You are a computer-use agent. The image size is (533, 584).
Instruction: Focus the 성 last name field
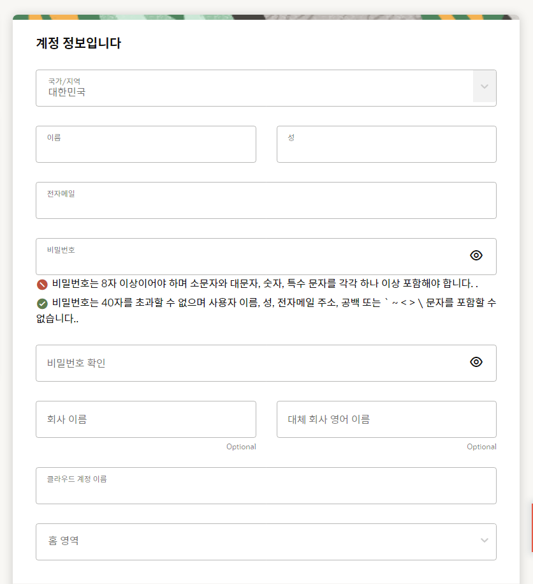(x=386, y=144)
